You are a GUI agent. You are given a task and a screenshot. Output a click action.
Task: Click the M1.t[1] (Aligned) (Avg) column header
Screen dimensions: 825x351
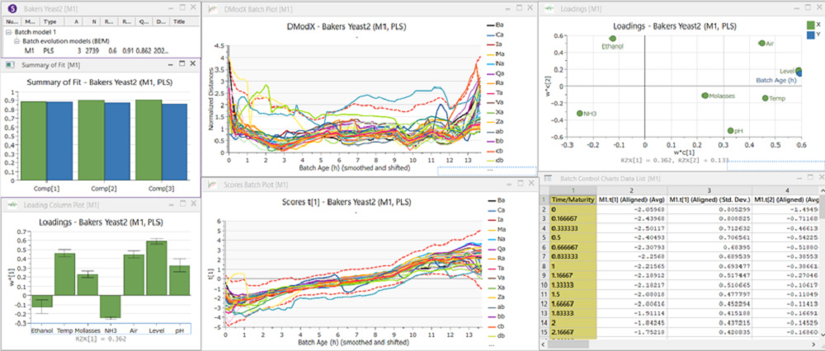pos(631,199)
